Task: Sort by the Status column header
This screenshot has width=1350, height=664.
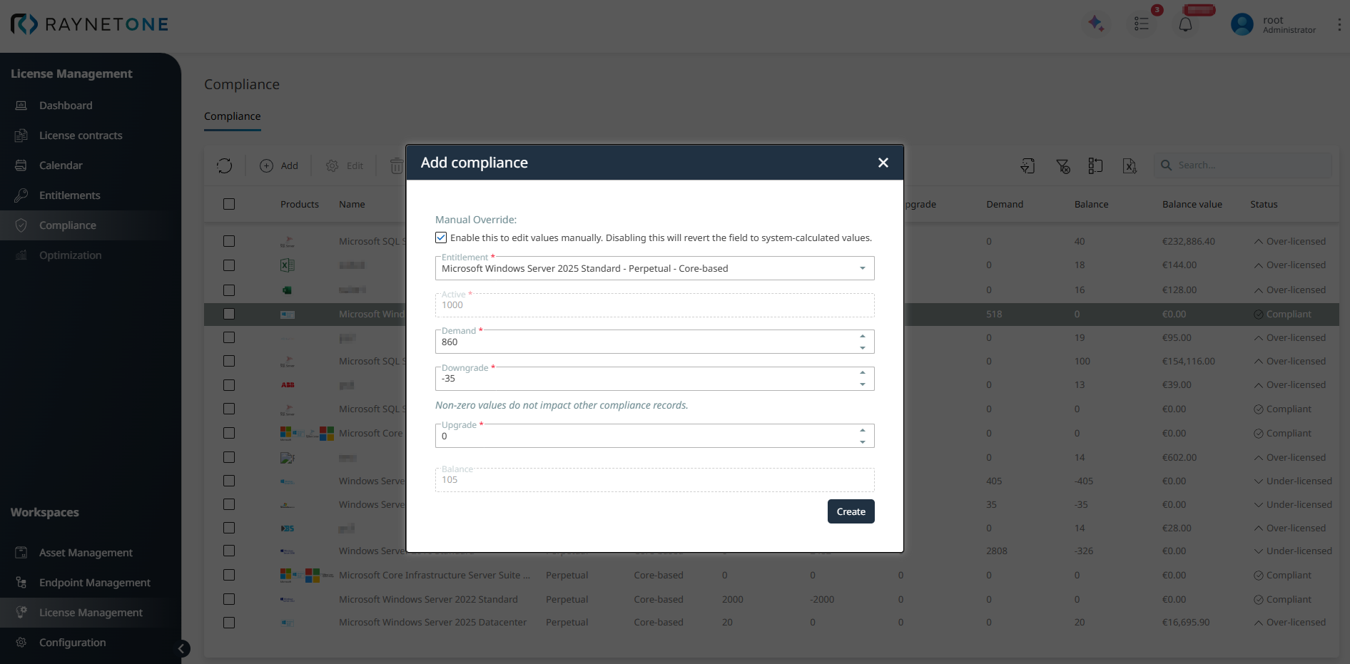Action: pos(1264,204)
